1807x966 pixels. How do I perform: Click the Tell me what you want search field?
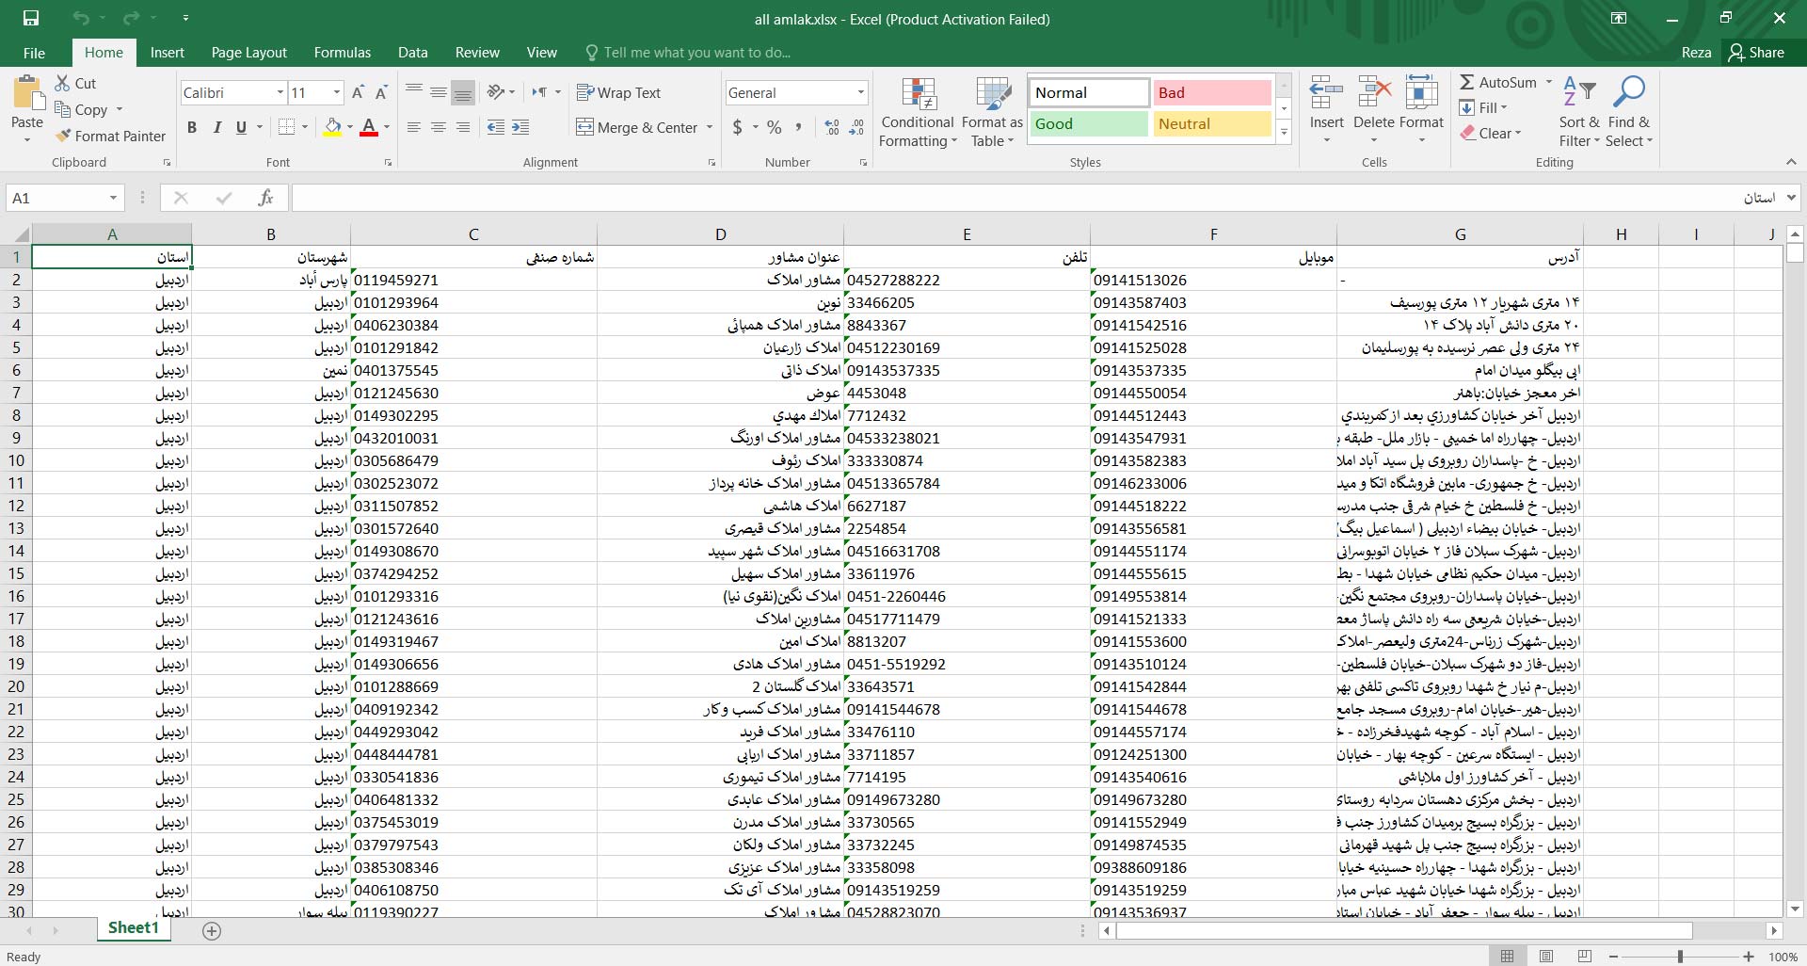click(696, 53)
